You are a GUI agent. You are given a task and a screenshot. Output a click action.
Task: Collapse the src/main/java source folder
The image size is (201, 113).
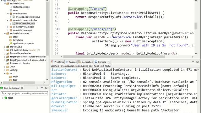tap(5, 3)
